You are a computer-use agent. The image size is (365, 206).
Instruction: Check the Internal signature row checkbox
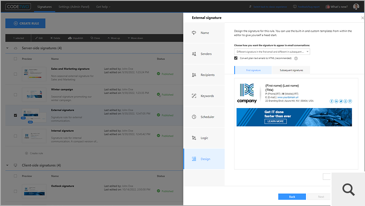pyautogui.click(x=16, y=136)
